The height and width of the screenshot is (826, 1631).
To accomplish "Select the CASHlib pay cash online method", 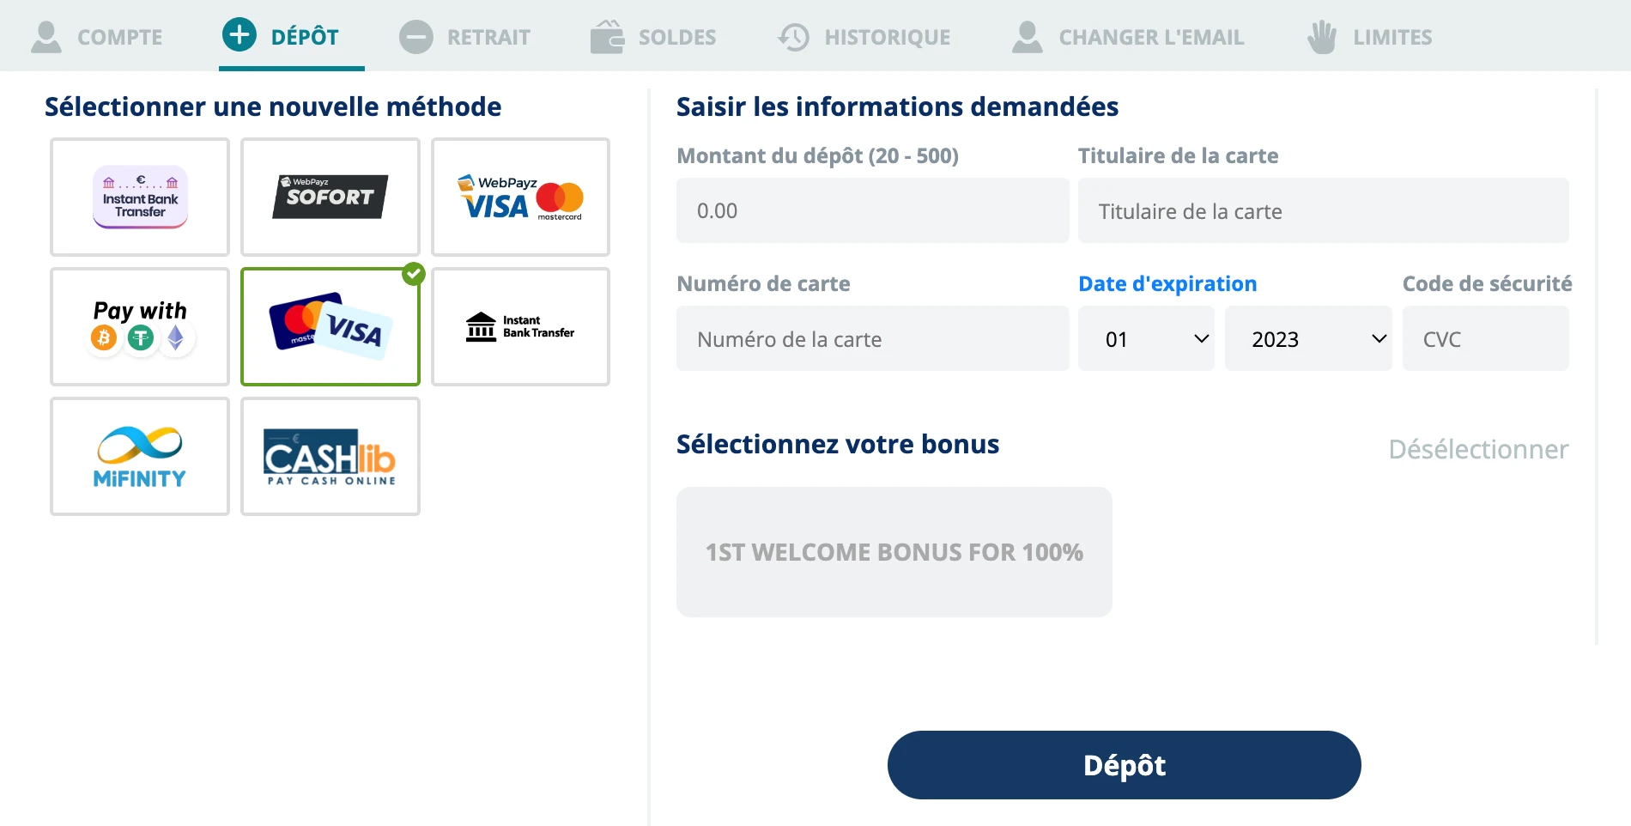I will (x=330, y=456).
